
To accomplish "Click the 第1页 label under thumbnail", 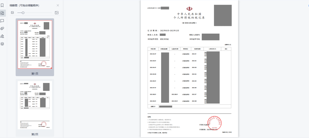I will coord(35,74).
